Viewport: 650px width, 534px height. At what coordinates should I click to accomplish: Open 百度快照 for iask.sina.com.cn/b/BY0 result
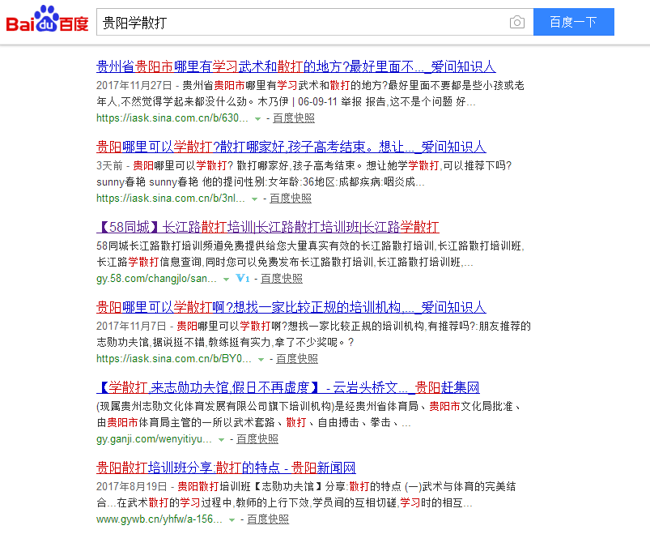pyautogui.click(x=297, y=359)
